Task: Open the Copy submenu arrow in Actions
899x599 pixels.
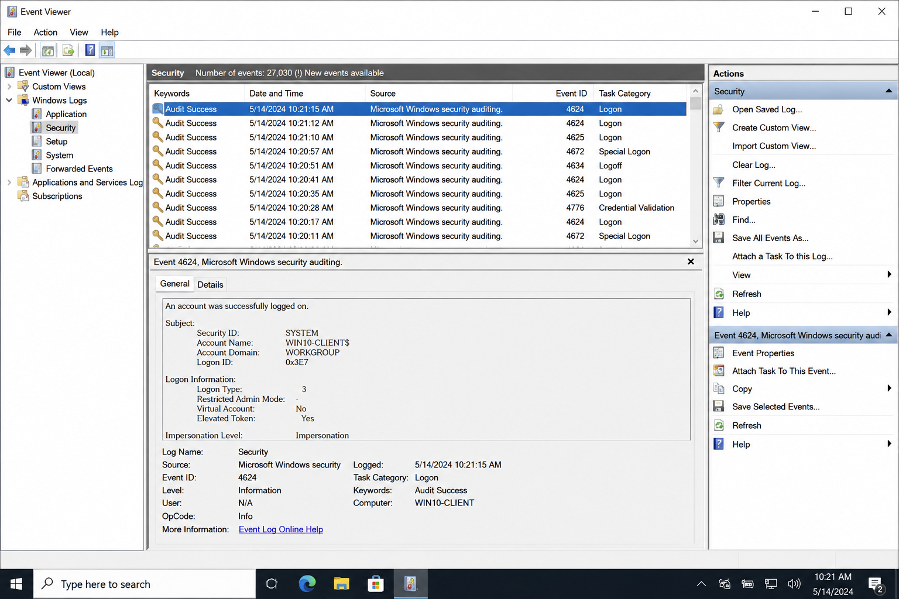Action: pyautogui.click(x=889, y=388)
